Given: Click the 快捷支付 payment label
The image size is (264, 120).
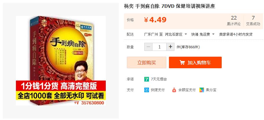Looking at the screenshot, I should click(158, 90).
